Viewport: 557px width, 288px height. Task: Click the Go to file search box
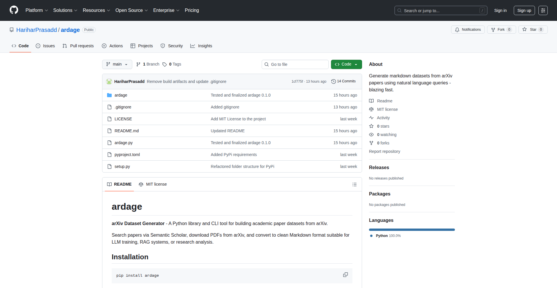click(x=295, y=64)
